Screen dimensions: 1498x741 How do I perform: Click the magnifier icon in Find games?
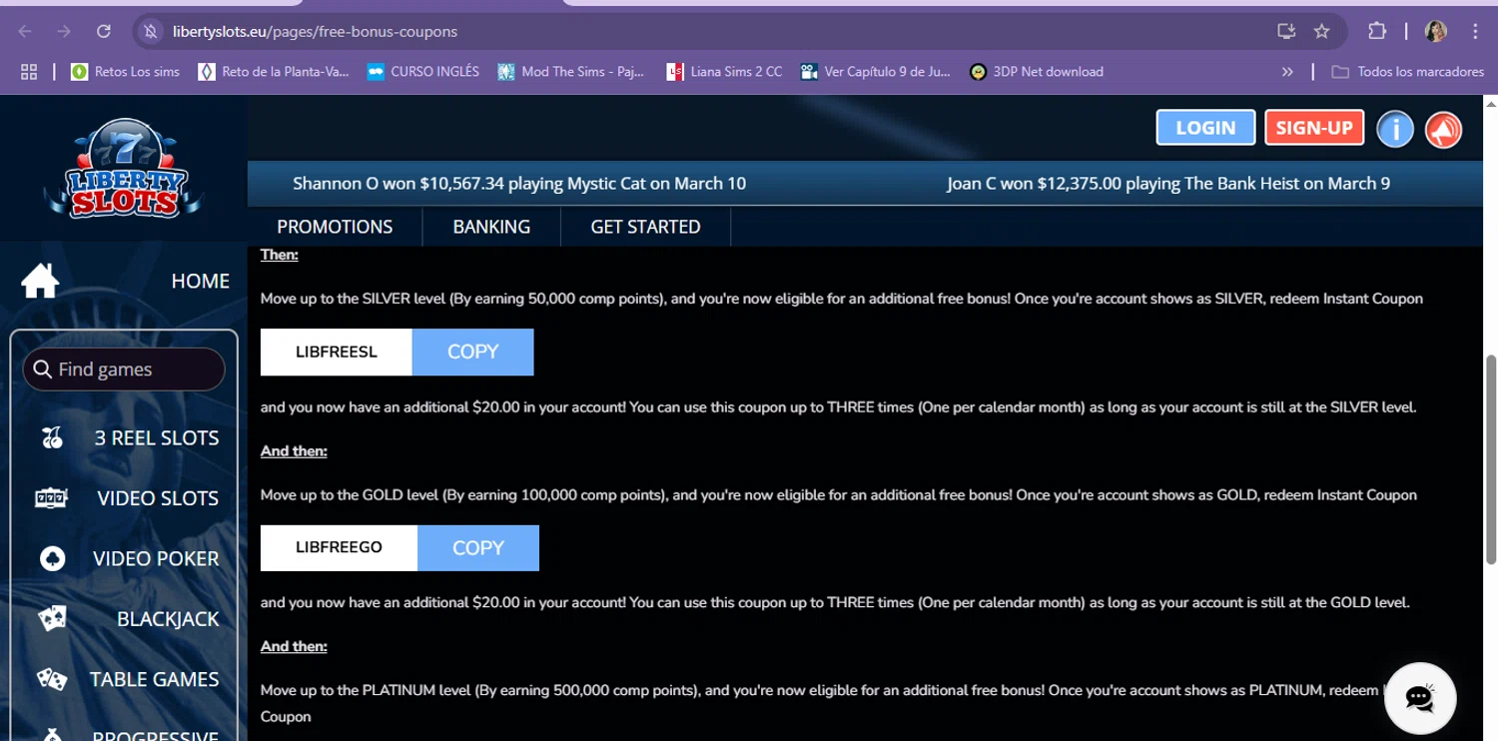click(42, 370)
